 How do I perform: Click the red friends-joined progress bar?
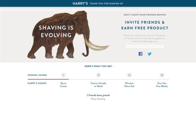coord(48,79)
